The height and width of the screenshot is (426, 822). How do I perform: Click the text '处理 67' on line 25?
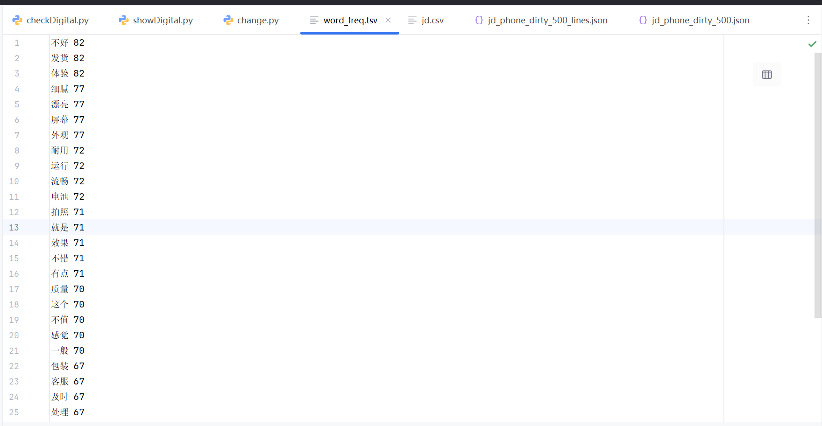(68, 412)
